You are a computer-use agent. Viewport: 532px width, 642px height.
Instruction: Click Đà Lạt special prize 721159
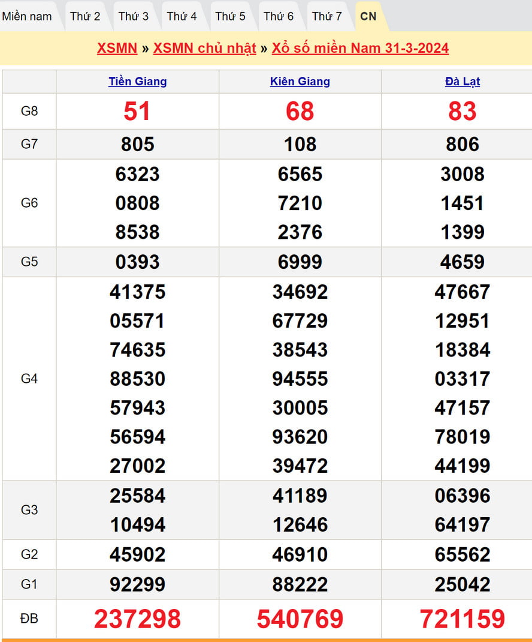click(x=463, y=619)
